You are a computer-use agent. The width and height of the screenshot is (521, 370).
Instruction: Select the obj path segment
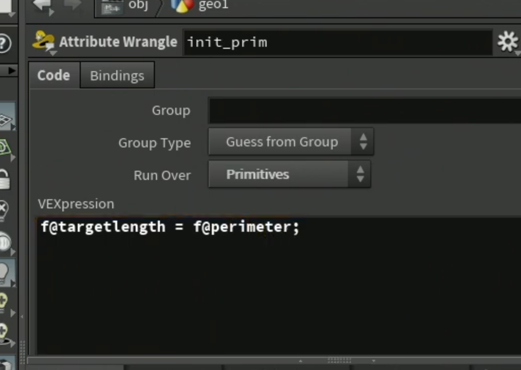(125, 6)
